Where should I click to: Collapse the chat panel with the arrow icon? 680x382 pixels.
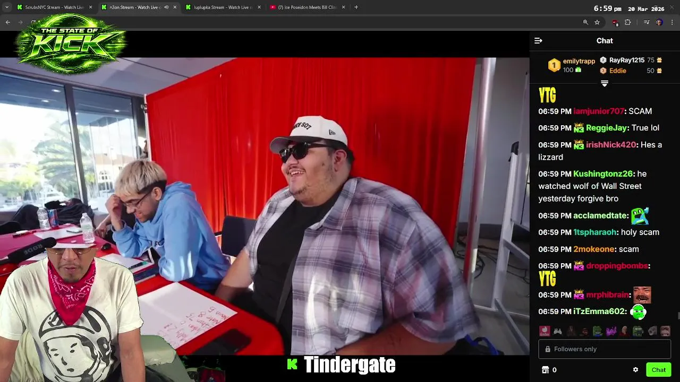pos(538,41)
